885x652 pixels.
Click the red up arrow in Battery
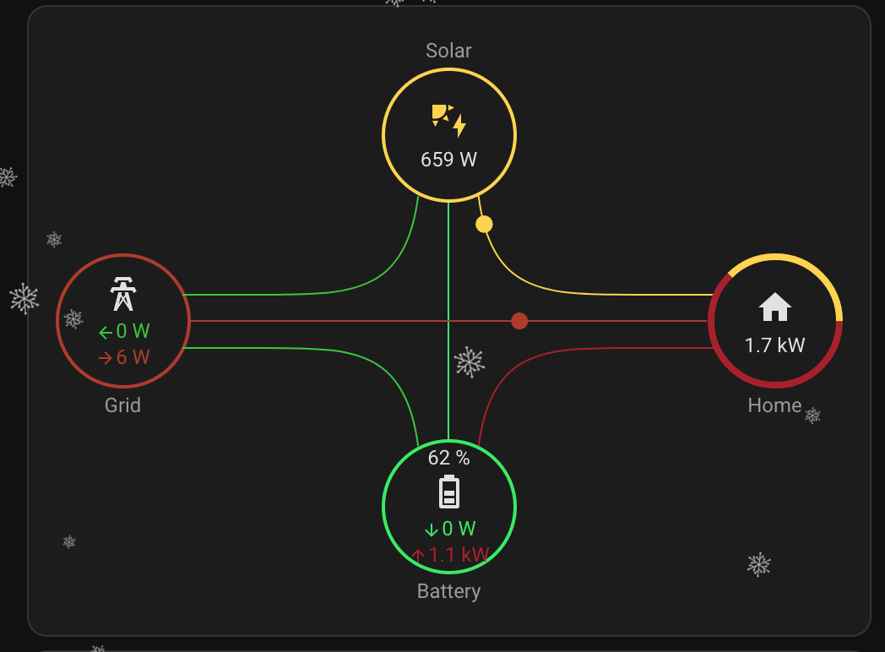coord(419,556)
